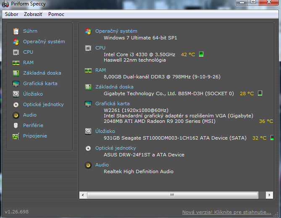This screenshot has width=281, height=218.
Task: Click AMD Radeon R9 200 Series line
Action: click(x=160, y=121)
